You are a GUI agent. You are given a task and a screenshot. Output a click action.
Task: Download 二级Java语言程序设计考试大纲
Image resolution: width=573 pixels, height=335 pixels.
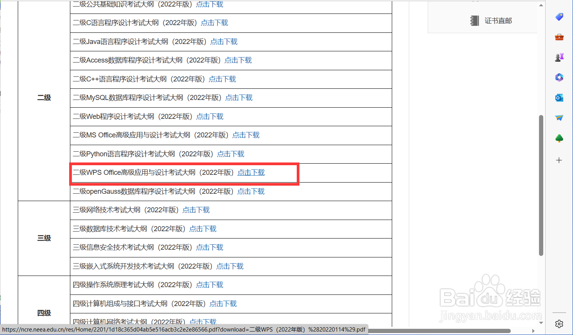[x=224, y=42]
